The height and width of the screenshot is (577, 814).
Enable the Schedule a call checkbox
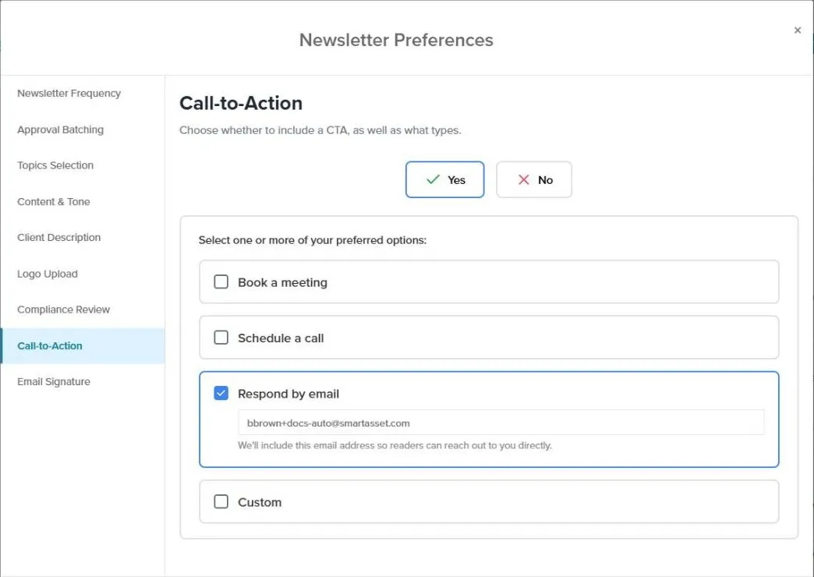[221, 338]
